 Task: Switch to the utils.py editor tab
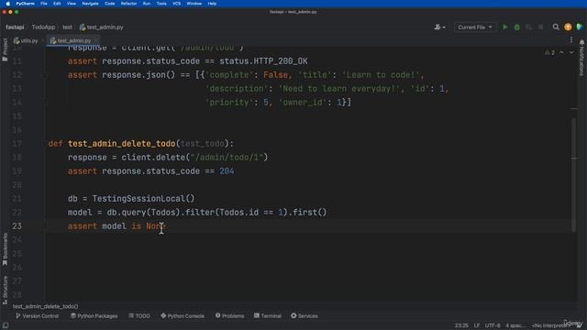click(x=26, y=40)
